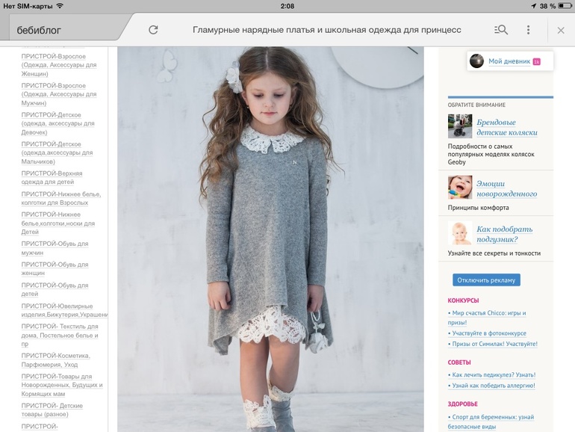The height and width of the screenshot is (432, 575).
Task: Tap the page title in the address bar
Action: [x=327, y=30]
